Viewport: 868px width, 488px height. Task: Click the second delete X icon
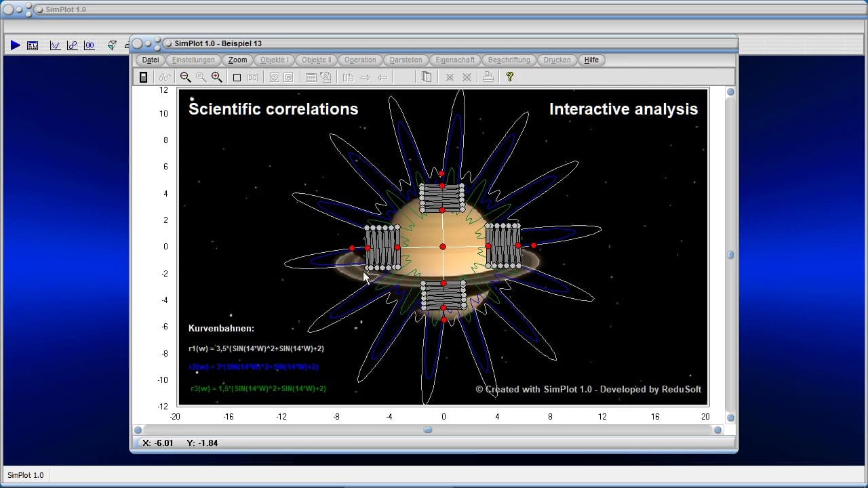pyautogui.click(x=467, y=77)
